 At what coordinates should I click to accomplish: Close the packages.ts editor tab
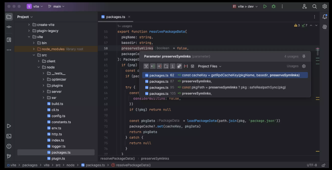(x=129, y=17)
